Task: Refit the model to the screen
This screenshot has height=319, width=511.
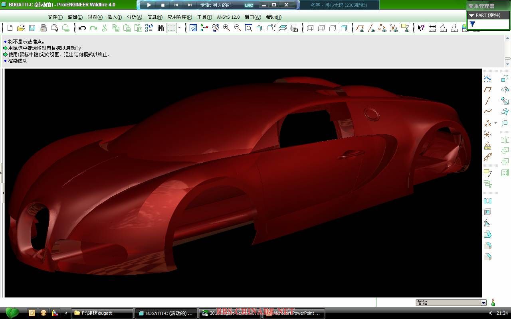Action: 249,28
